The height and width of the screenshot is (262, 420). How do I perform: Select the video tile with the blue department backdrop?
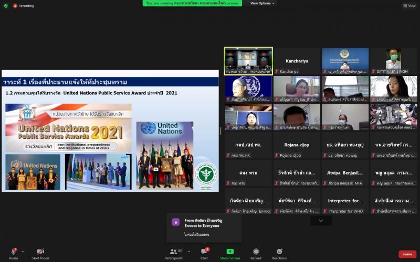coord(345,61)
